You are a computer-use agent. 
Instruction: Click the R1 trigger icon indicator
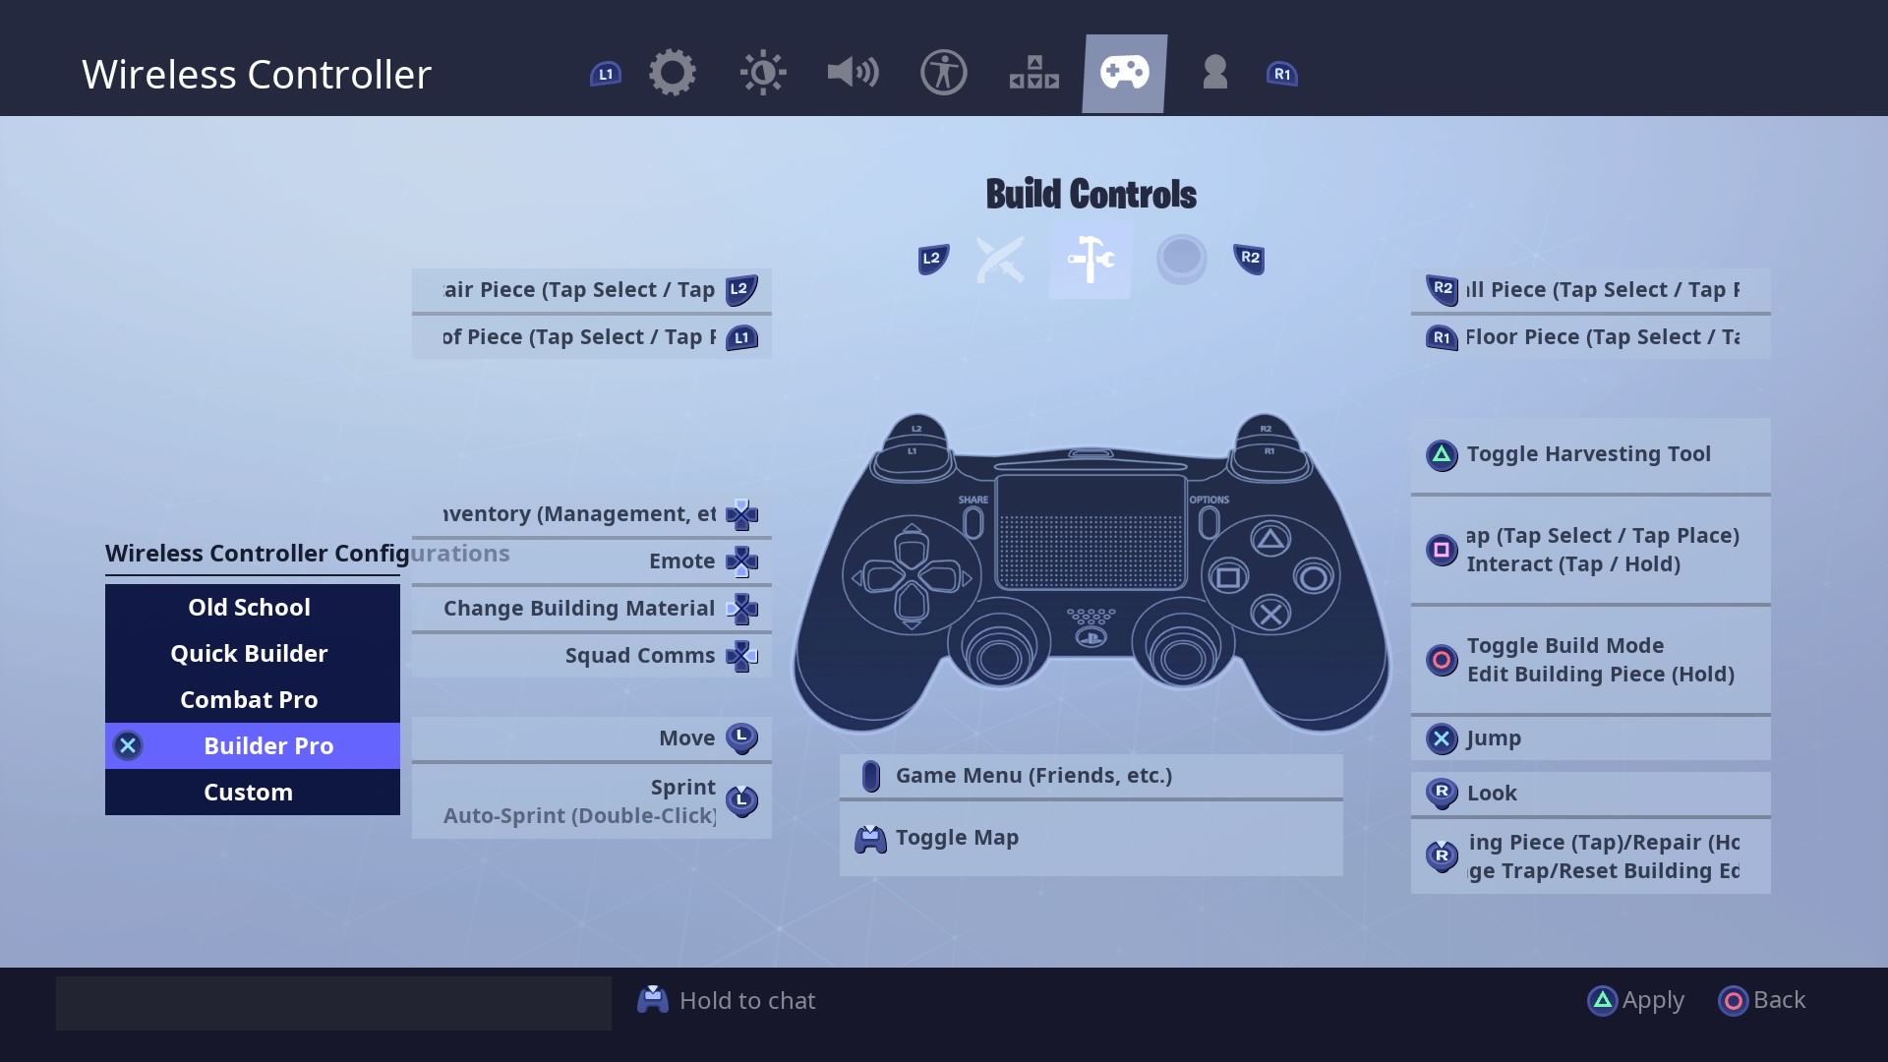(x=1282, y=74)
